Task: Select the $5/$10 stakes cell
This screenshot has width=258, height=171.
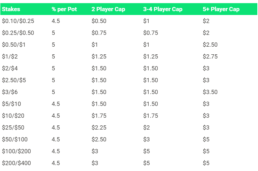Action: pyautogui.click(x=11, y=104)
